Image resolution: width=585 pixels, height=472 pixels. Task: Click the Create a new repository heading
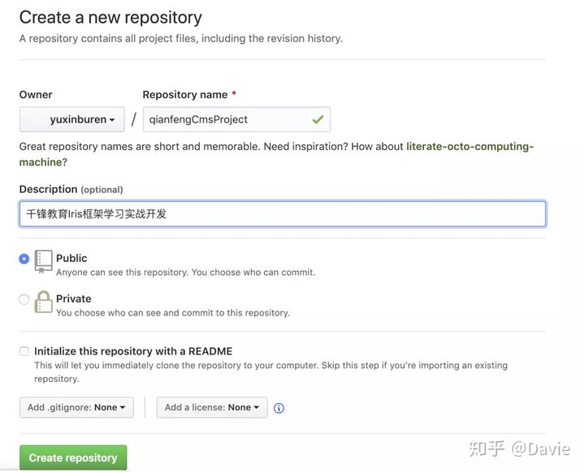pos(110,18)
